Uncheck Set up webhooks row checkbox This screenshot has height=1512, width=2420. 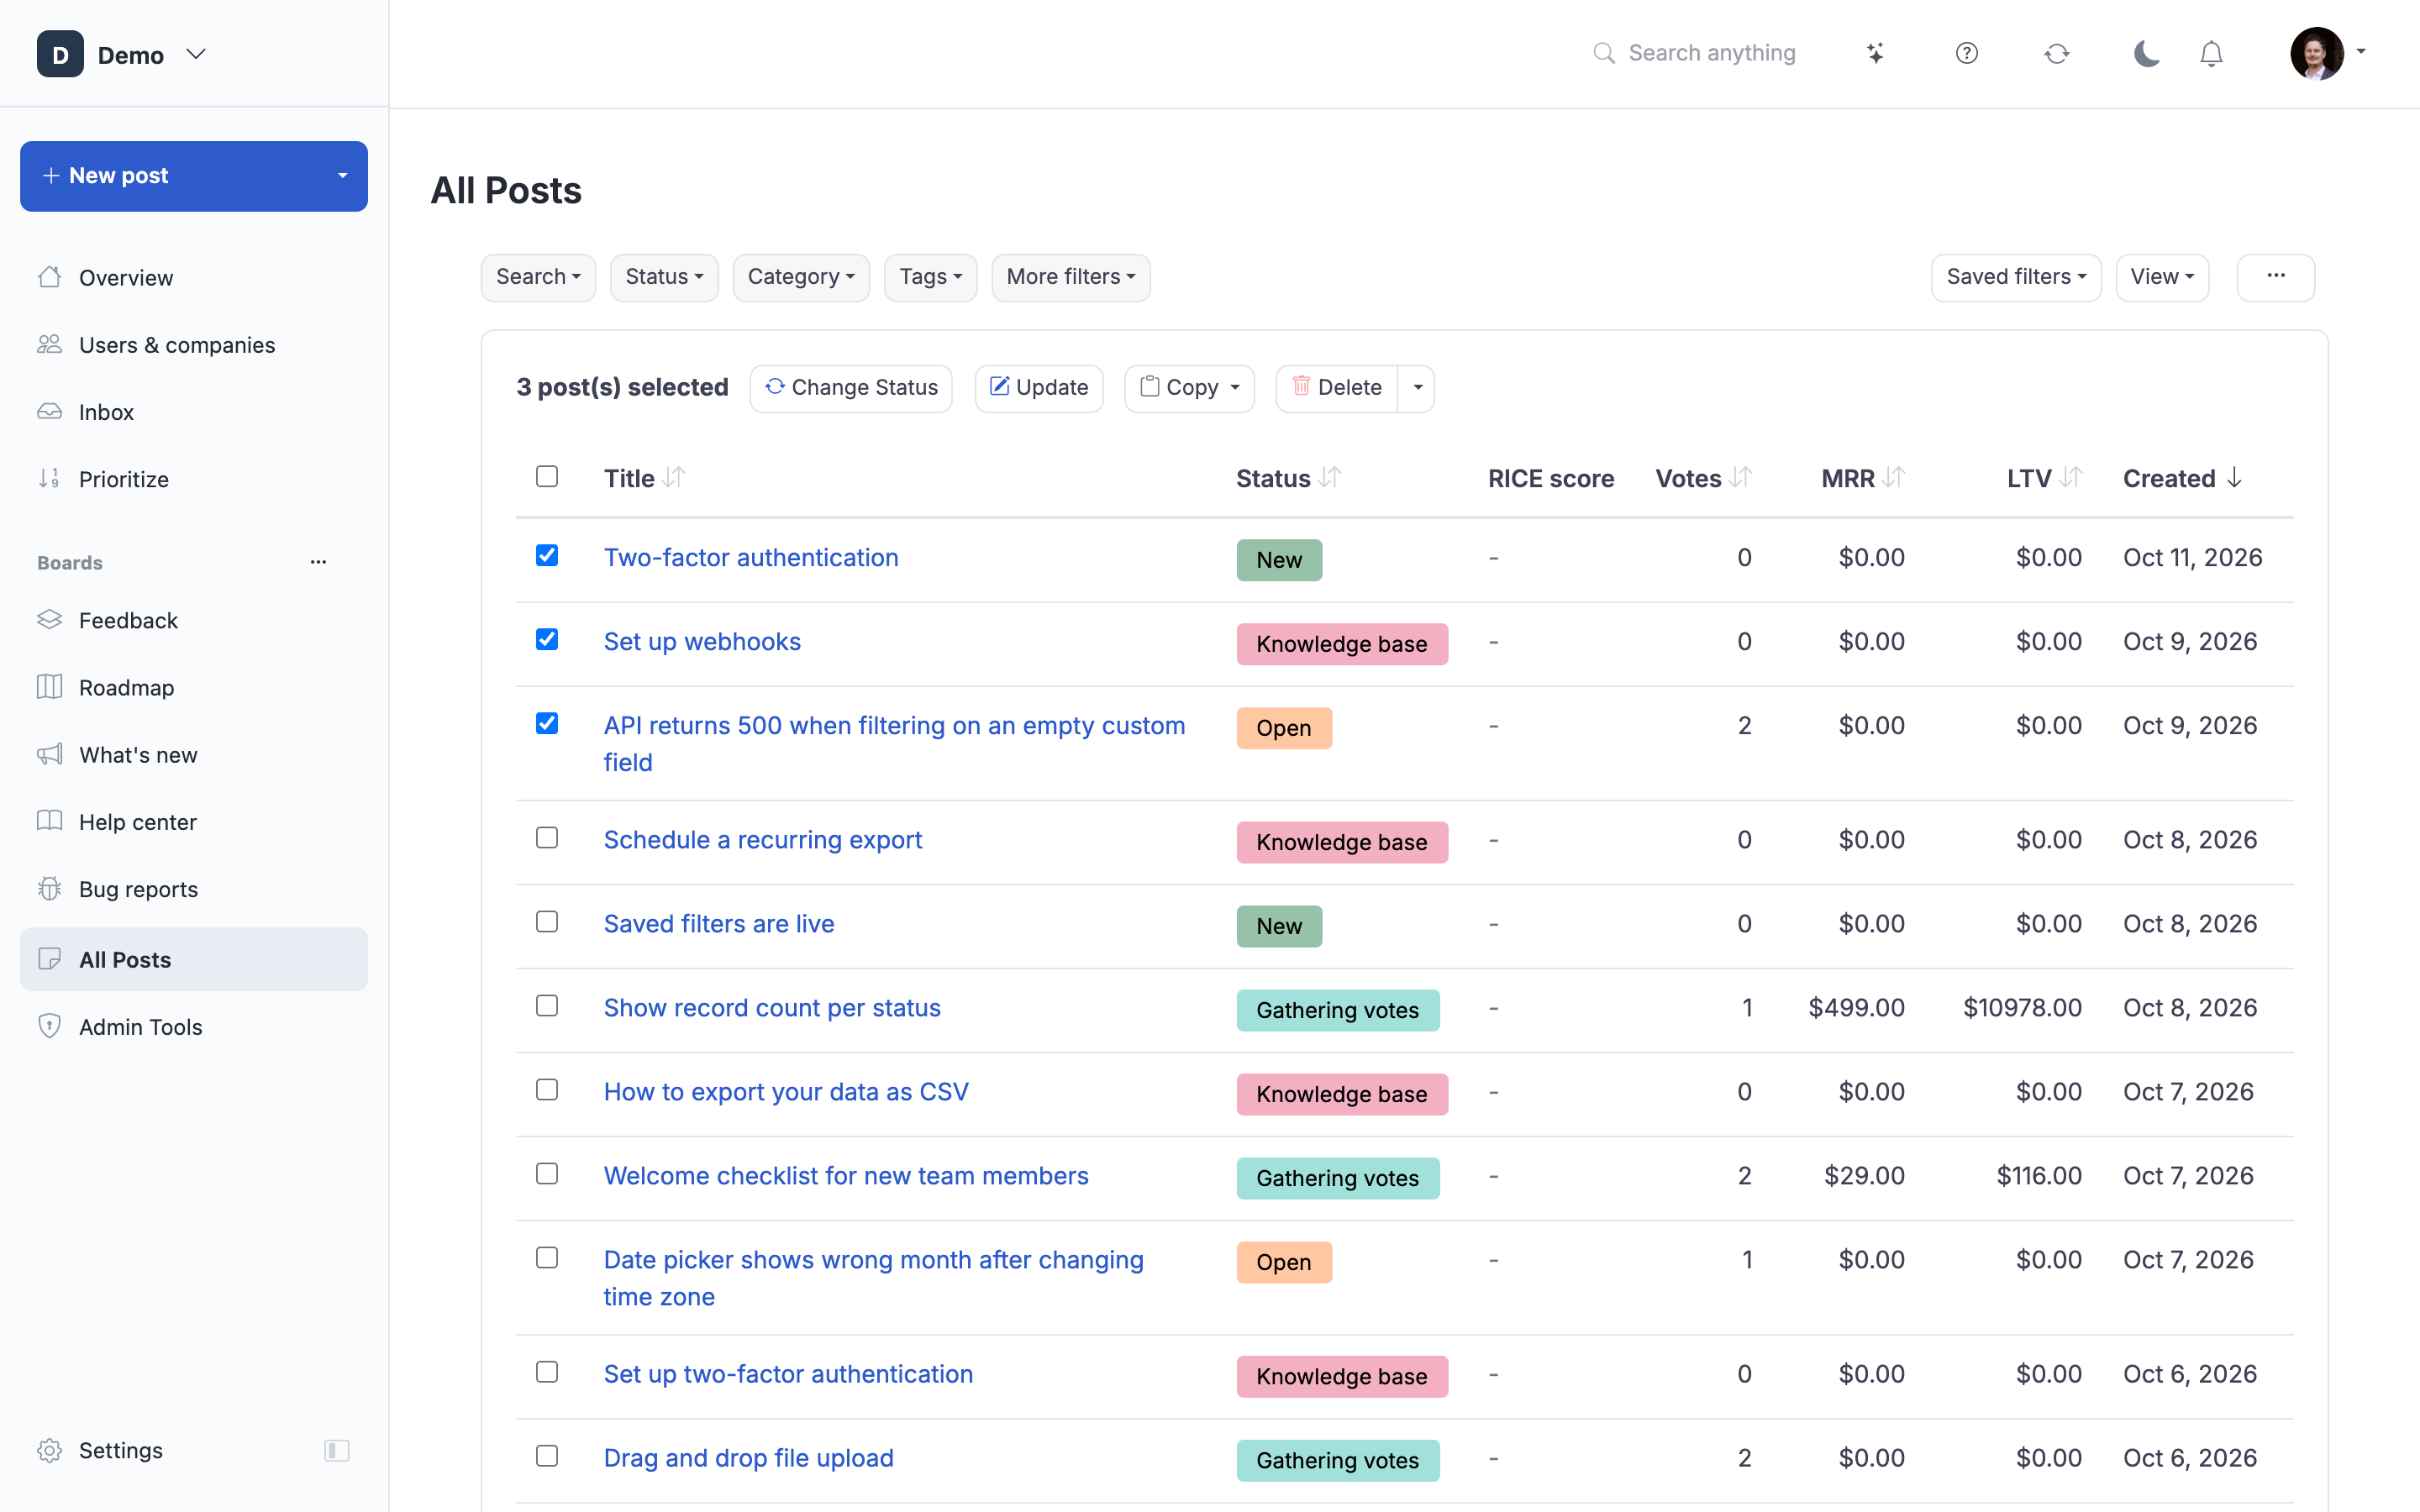point(547,639)
